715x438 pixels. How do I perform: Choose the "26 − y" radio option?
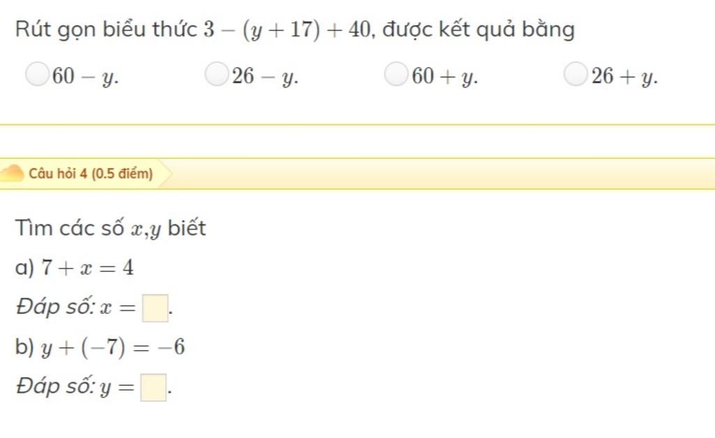click(x=216, y=74)
